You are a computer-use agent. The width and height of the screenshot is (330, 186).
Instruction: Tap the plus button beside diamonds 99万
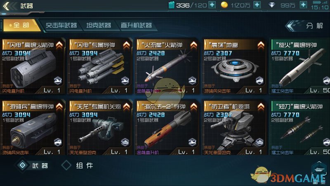point(303,5)
